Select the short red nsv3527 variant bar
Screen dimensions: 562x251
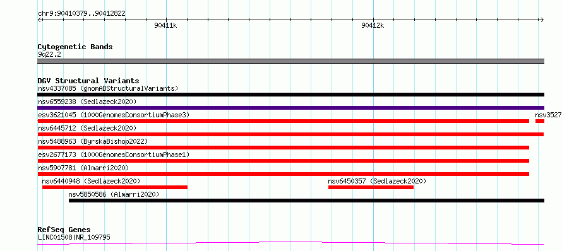(x=540, y=121)
